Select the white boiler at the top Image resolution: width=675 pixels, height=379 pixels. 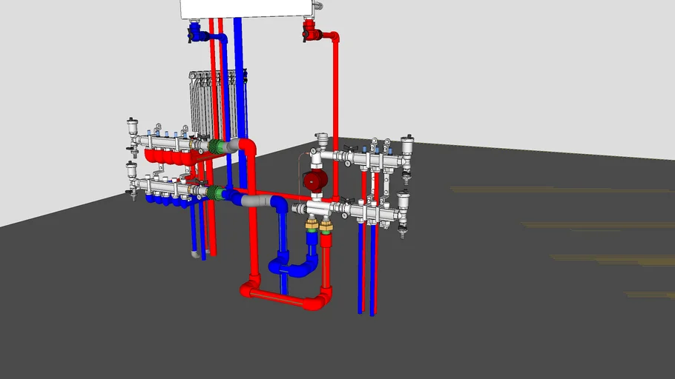247,9
